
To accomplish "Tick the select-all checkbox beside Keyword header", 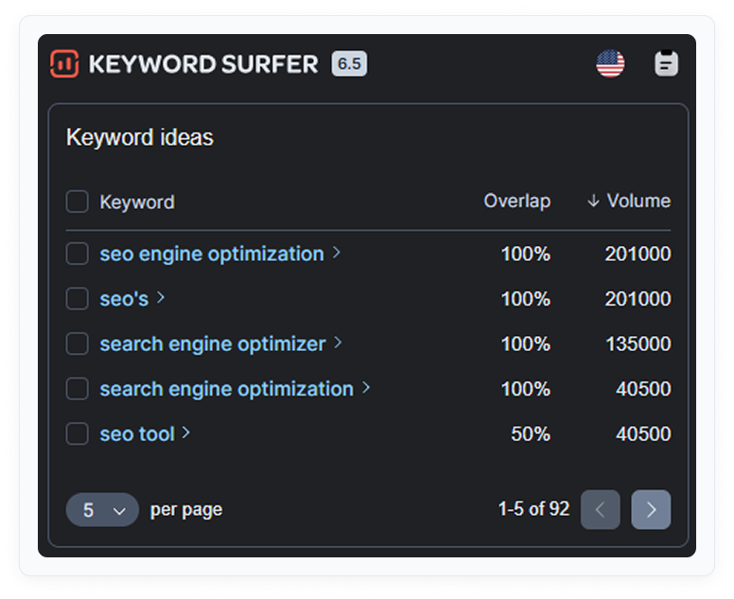I will point(78,202).
